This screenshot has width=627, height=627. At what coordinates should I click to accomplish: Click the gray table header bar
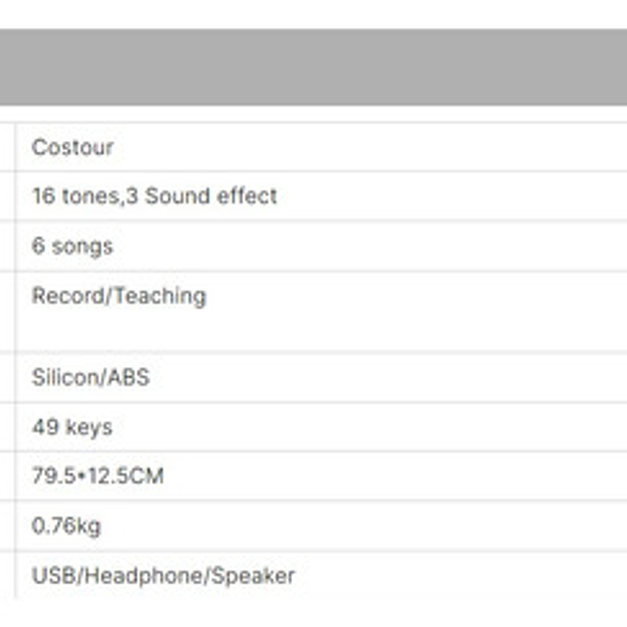[313, 67]
